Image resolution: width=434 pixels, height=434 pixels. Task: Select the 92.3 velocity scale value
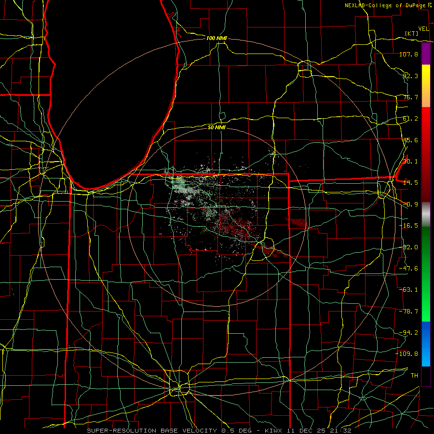pyautogui.click(x=410, y=76)
